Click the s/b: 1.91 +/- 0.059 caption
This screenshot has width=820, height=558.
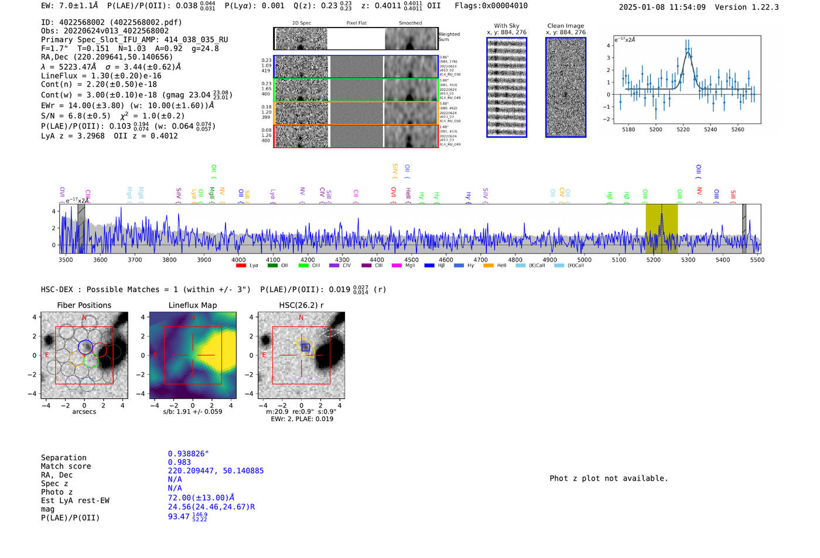(193, 412)
